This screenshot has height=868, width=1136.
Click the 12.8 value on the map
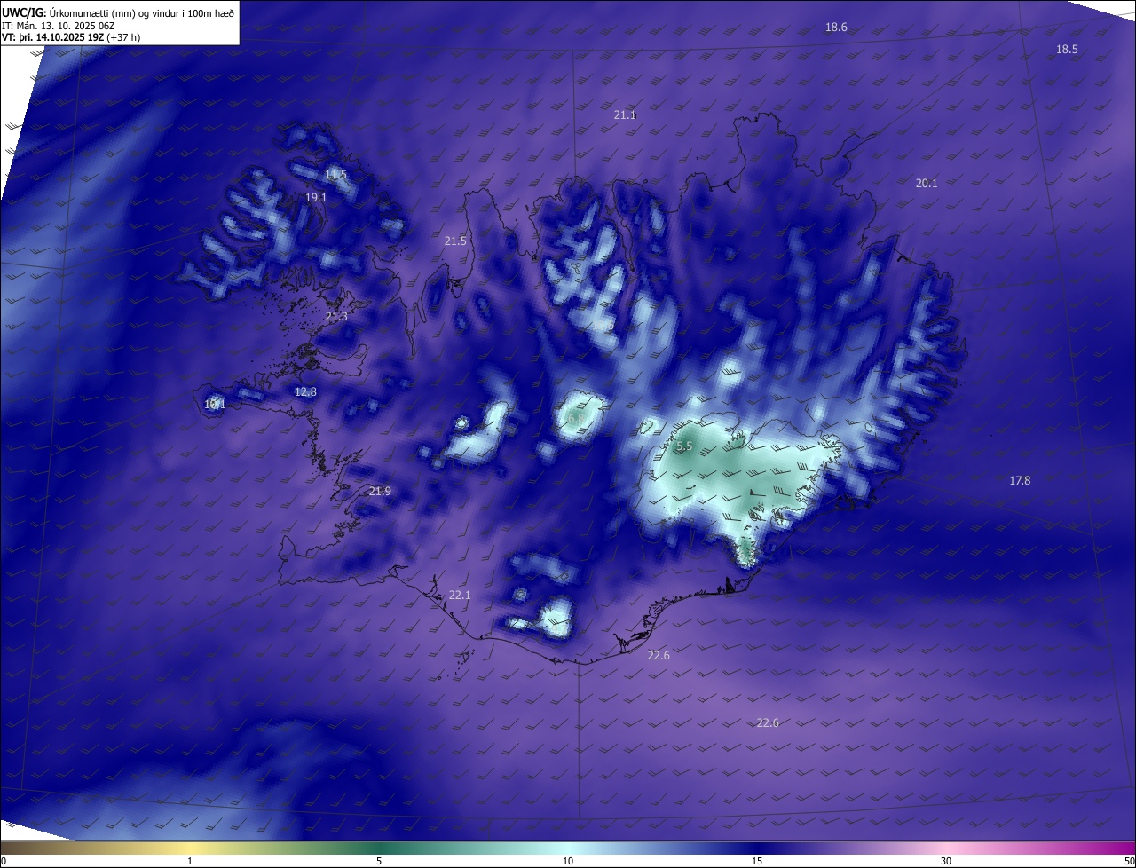point(305,391)
